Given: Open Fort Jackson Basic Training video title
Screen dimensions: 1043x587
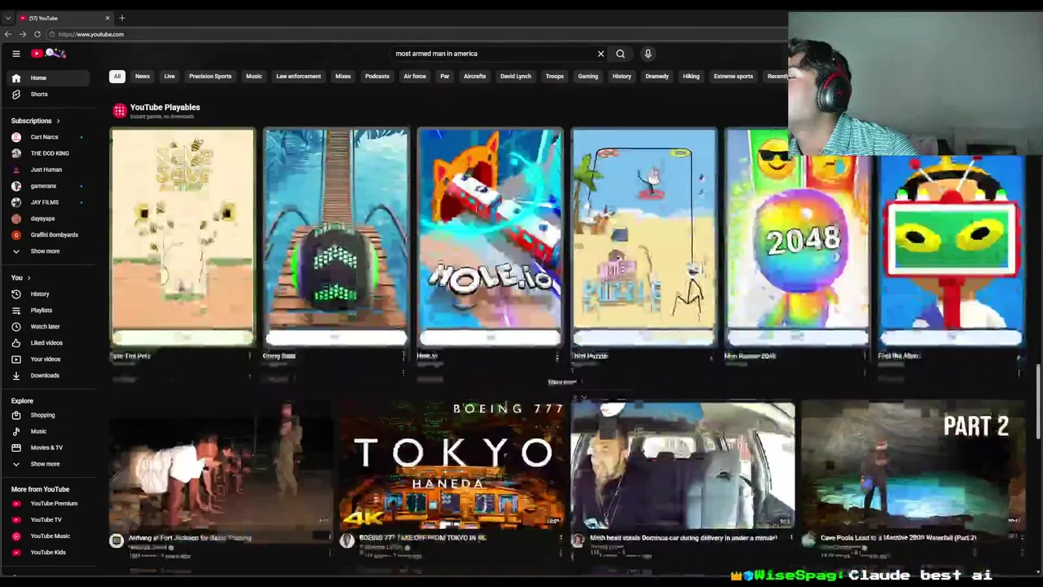Looking at the screenshot, I should (190, 538).
